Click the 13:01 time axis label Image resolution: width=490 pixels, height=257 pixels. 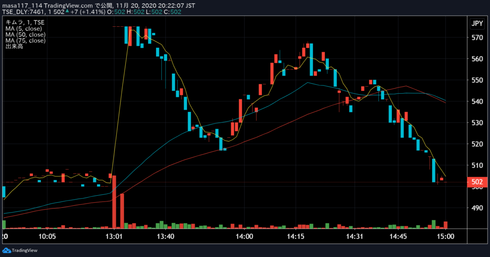click(x=114, y=236)
